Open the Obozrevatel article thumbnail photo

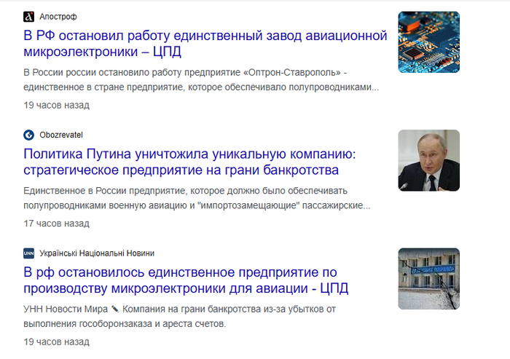[428, 160]
